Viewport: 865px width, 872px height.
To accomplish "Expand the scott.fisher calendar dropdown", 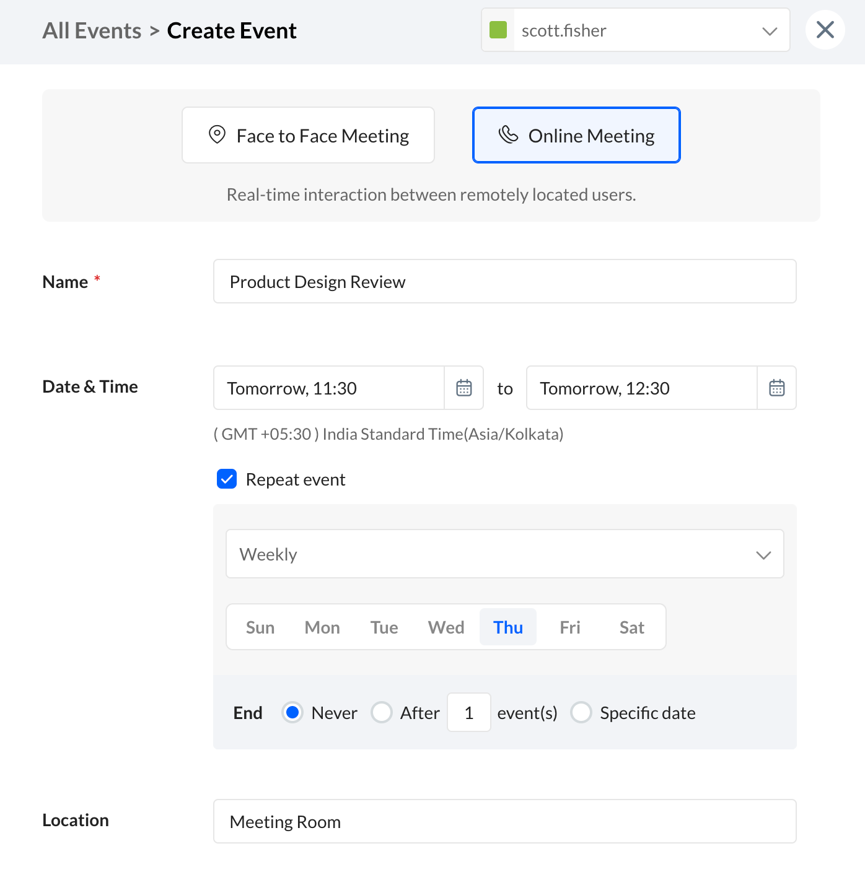I will [x=769, y=31].
